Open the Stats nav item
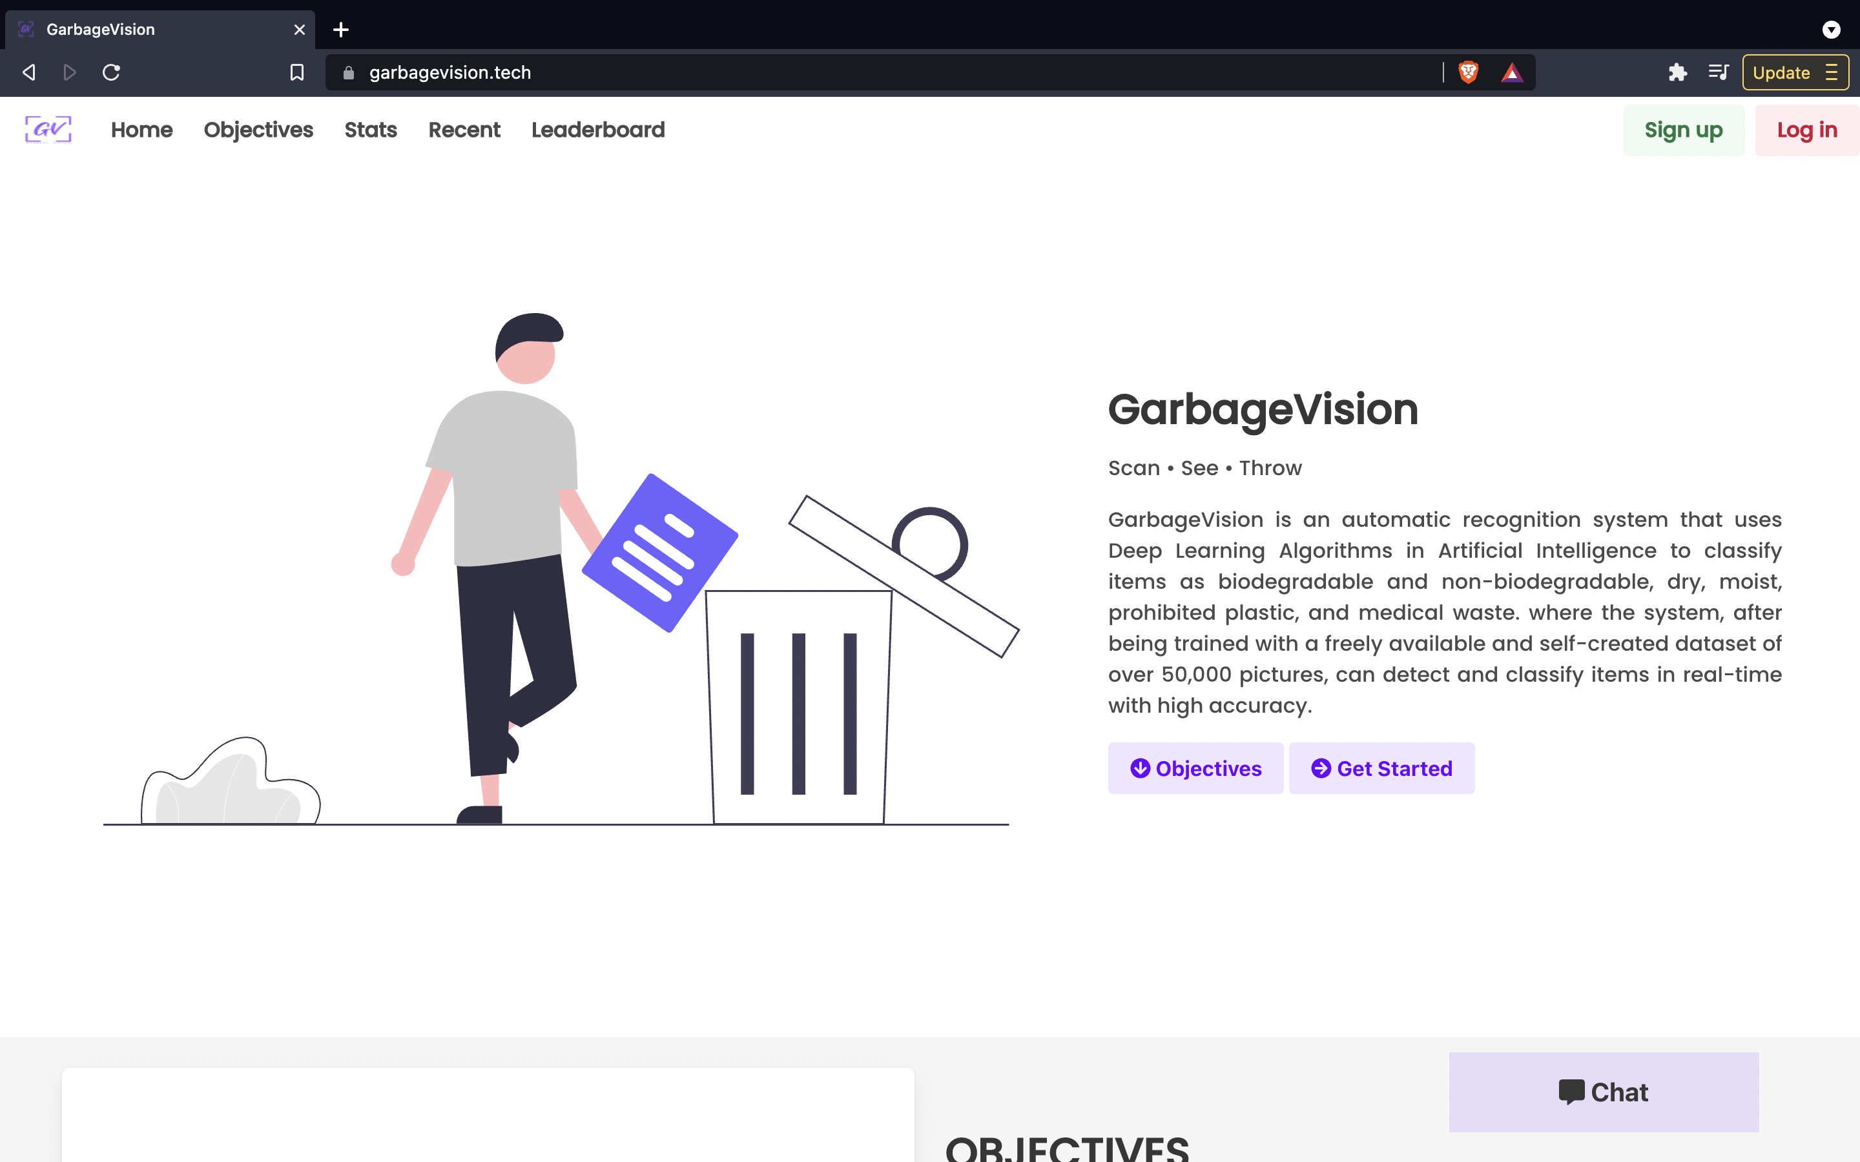The height and width of the screenshot is (1162, 1860). coord(371,130)
